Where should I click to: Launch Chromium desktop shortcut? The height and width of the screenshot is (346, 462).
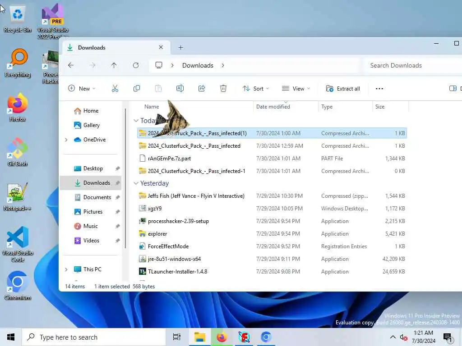[x=18, y=285]
